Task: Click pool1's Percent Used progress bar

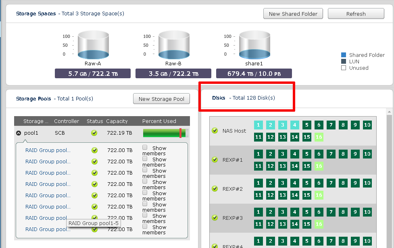Action: tap(165, 133)
